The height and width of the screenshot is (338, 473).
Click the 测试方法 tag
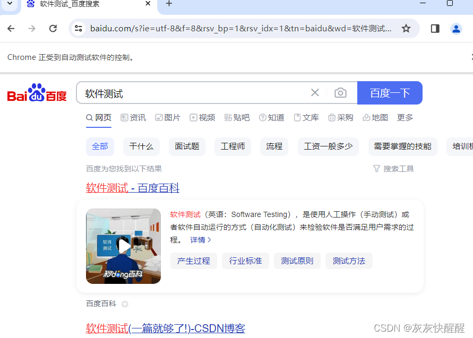tap(349, 261)
